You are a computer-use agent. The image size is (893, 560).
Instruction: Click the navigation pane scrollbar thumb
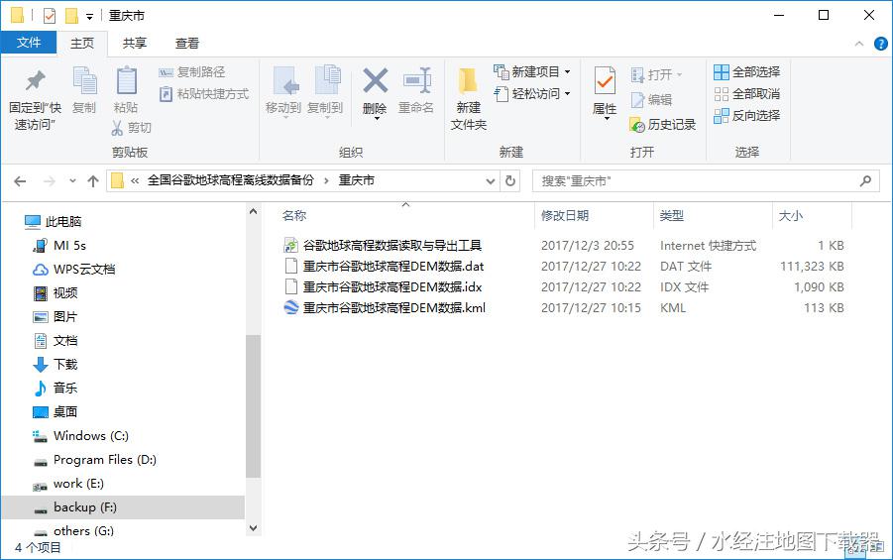click(253, 406)
